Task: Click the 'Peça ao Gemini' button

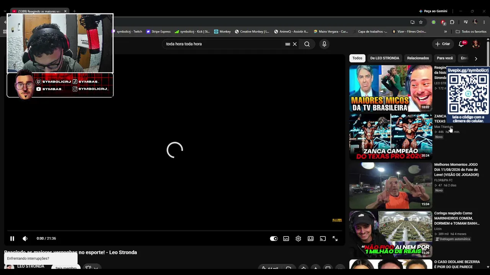Action: pos(433,11)
